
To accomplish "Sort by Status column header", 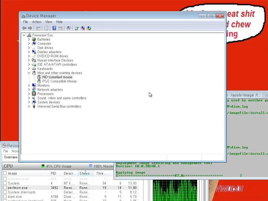I will (x=86, y=173).
